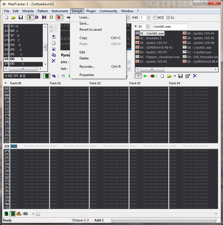
Task: Click the Add value input field
Action: pyautogui.click(x=143, y=17)
